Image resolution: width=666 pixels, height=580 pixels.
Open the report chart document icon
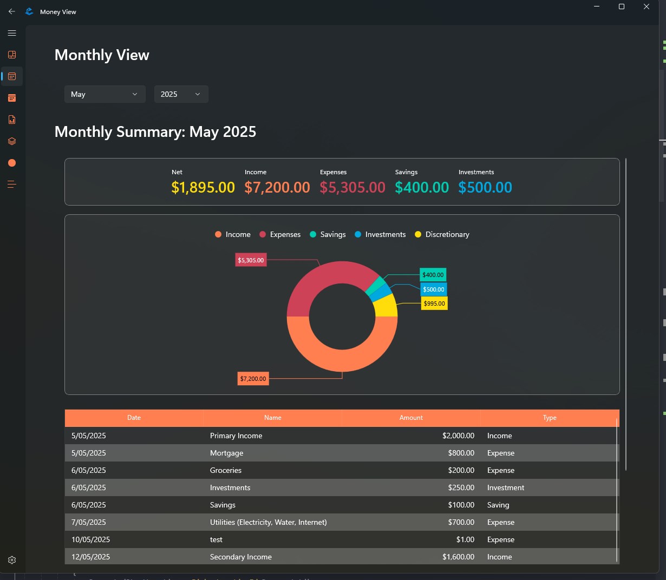tap(12, 120)
